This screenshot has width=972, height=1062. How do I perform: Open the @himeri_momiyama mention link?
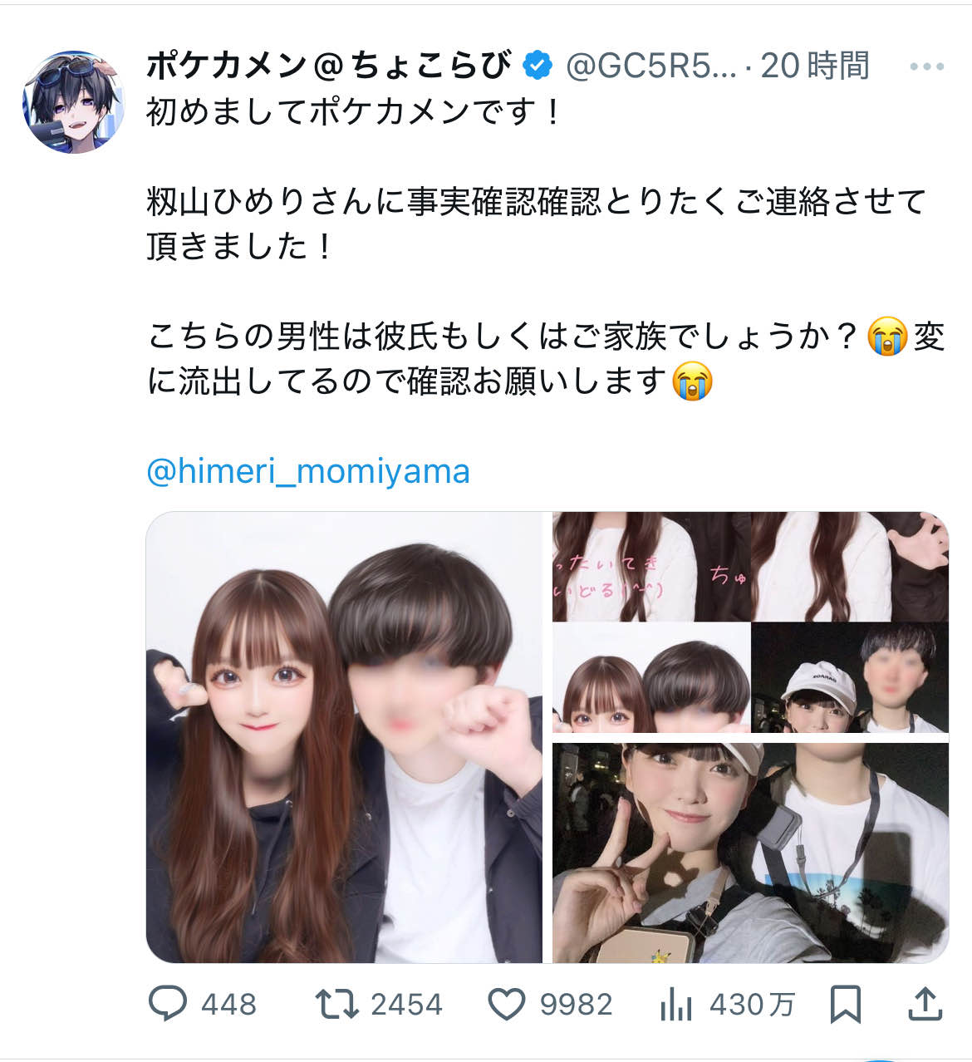(x=308, y=471)
